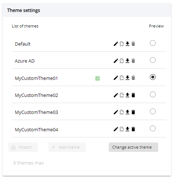Download the MyCustomTheme01 theme
Viewport: 173px width, 179px height.
pos(127,78)
